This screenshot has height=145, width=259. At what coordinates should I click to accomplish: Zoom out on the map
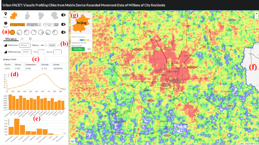pos(257,17)
